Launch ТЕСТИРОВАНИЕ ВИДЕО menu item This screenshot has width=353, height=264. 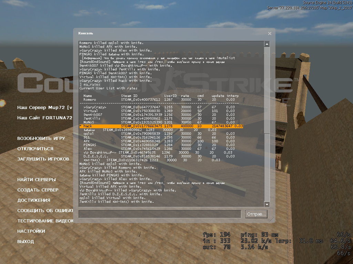click(x=45, y=221)
